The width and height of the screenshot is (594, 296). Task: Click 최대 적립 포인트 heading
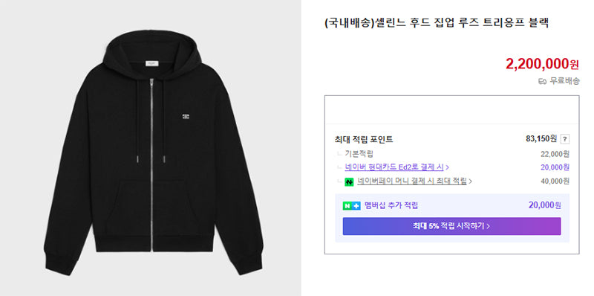coord(364,139)
